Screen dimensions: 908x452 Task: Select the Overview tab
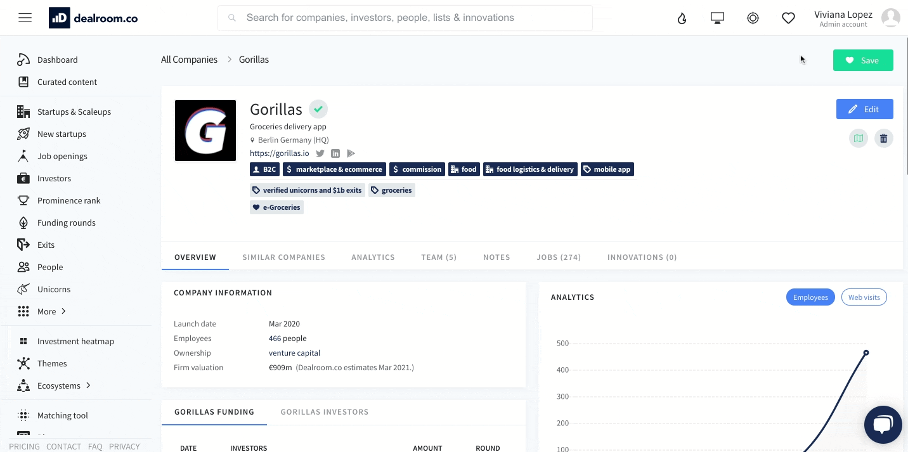click(x=195, y=257)
